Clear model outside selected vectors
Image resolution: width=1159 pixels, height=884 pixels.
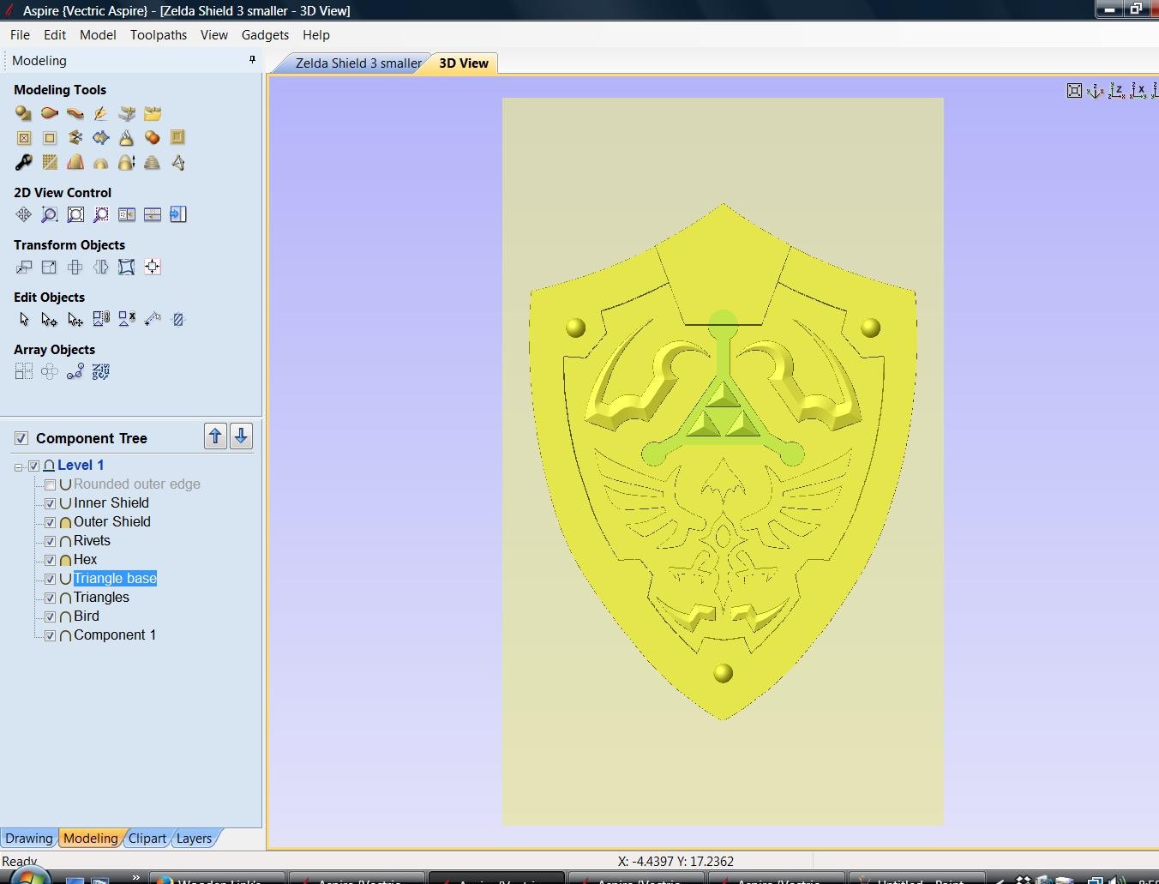[49, 137]
